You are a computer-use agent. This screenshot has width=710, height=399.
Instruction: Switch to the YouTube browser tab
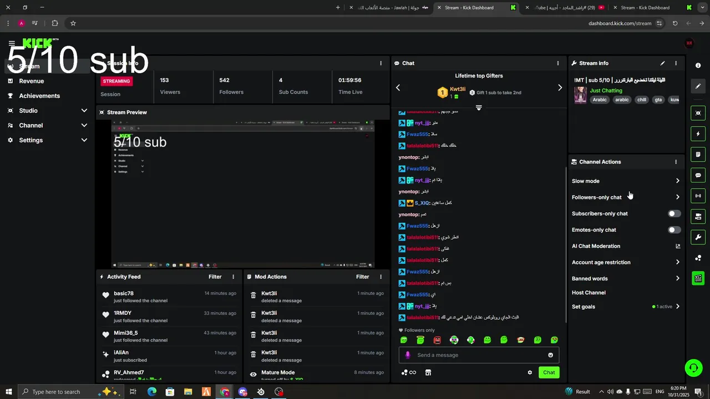point(565,8)
